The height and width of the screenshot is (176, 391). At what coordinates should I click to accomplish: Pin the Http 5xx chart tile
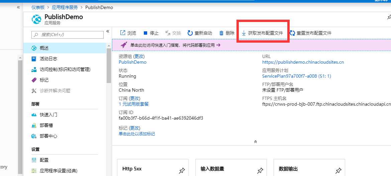point(182,171)
